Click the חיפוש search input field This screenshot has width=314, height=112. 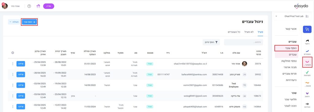(x=243, y=42)
